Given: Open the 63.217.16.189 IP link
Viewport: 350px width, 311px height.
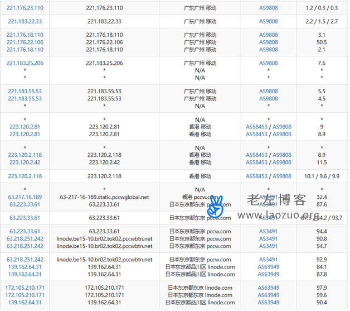Looking at the screenshot, I should [x=25, y=197].
